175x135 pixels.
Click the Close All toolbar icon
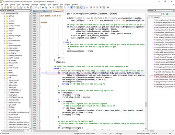pyautogui.click(x=18, y=7)
